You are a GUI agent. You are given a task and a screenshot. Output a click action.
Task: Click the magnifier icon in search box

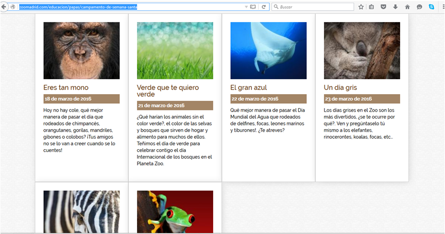(x=276, y=7)
